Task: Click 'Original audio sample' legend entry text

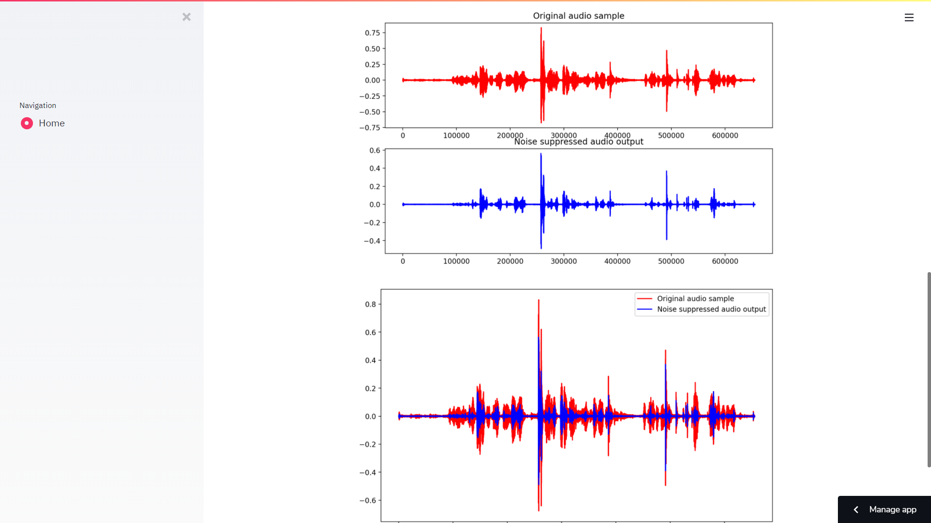Action: (695, 299)
